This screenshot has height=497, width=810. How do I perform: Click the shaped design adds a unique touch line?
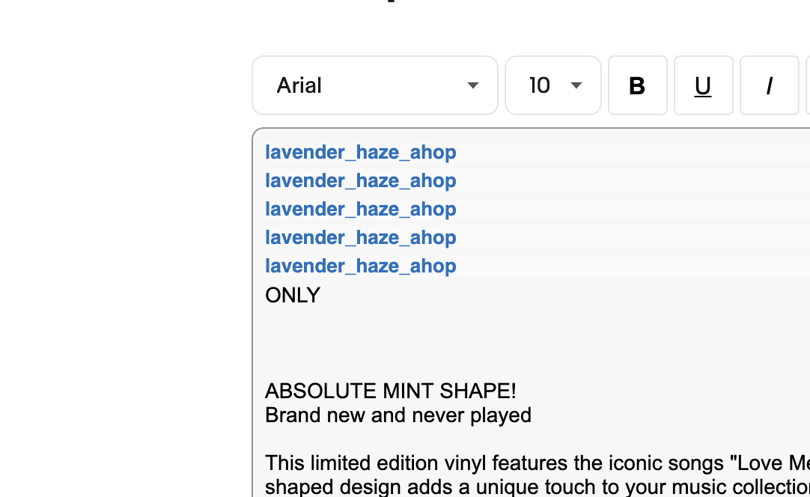point(538,487)
